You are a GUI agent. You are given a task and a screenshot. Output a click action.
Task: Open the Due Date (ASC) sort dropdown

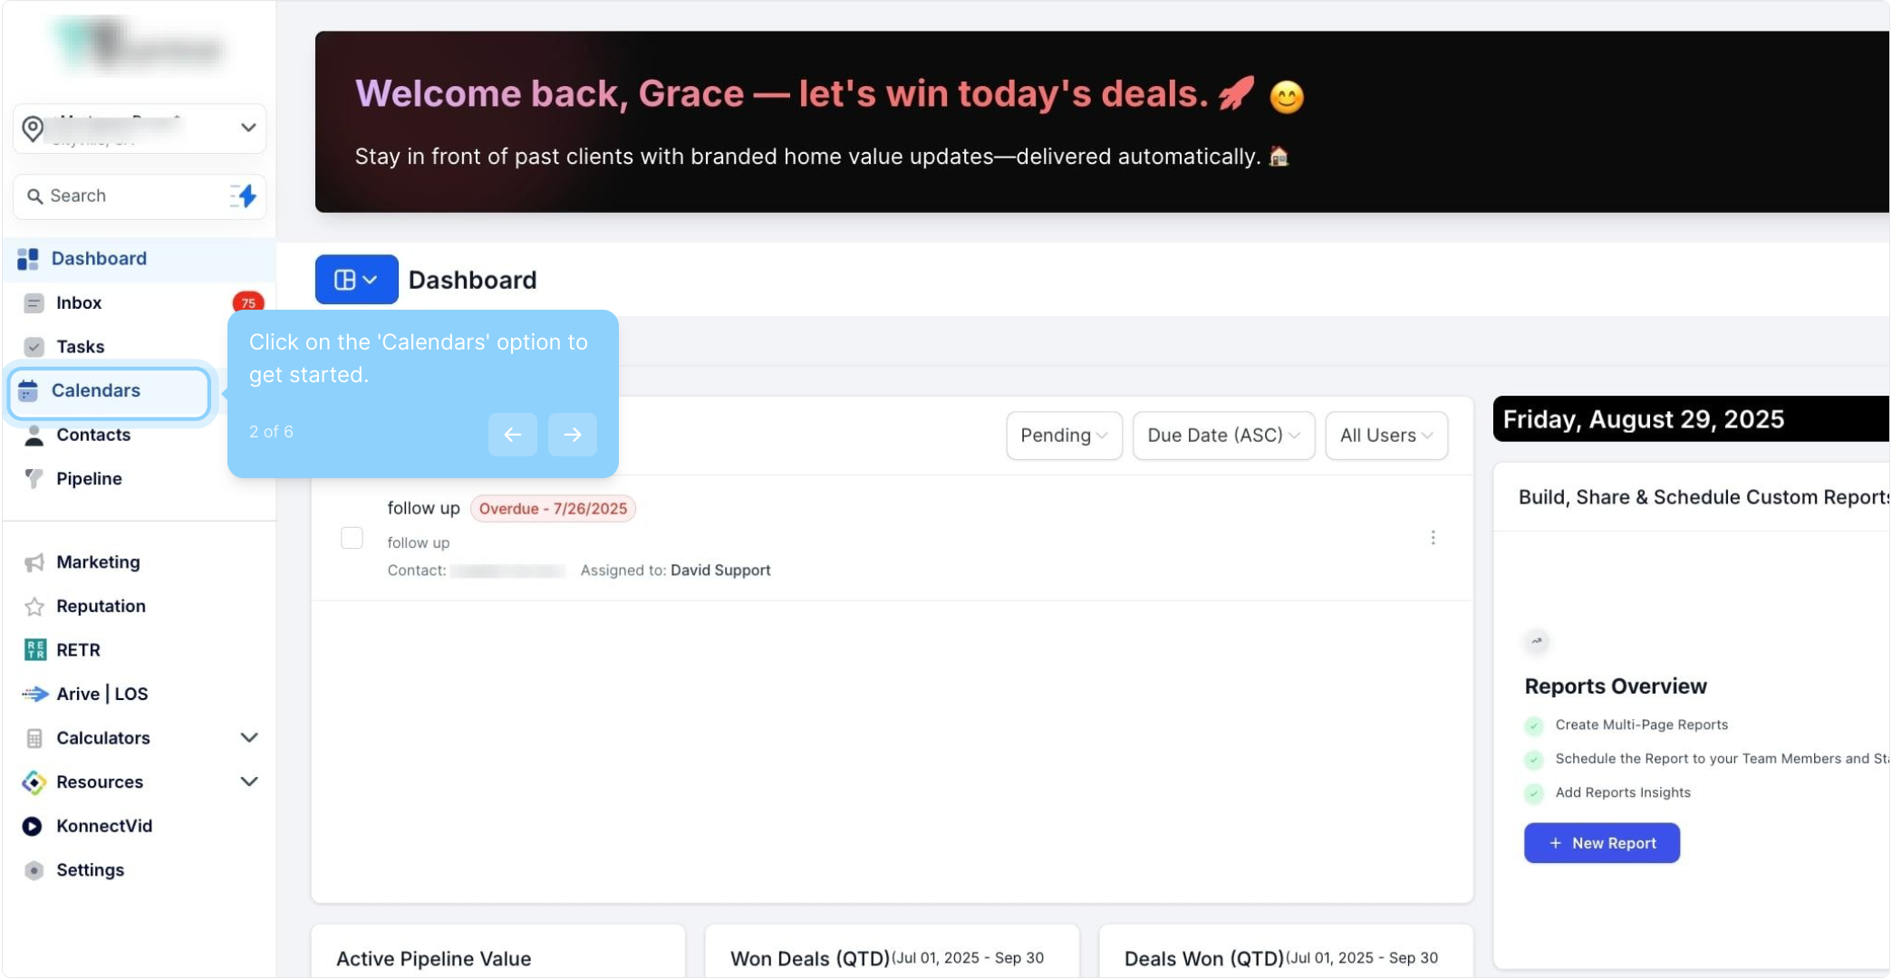point(1223,436)
